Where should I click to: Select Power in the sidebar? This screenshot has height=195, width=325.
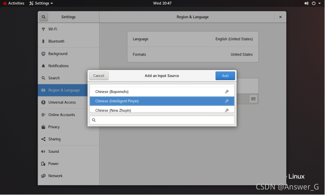[68, 164]
